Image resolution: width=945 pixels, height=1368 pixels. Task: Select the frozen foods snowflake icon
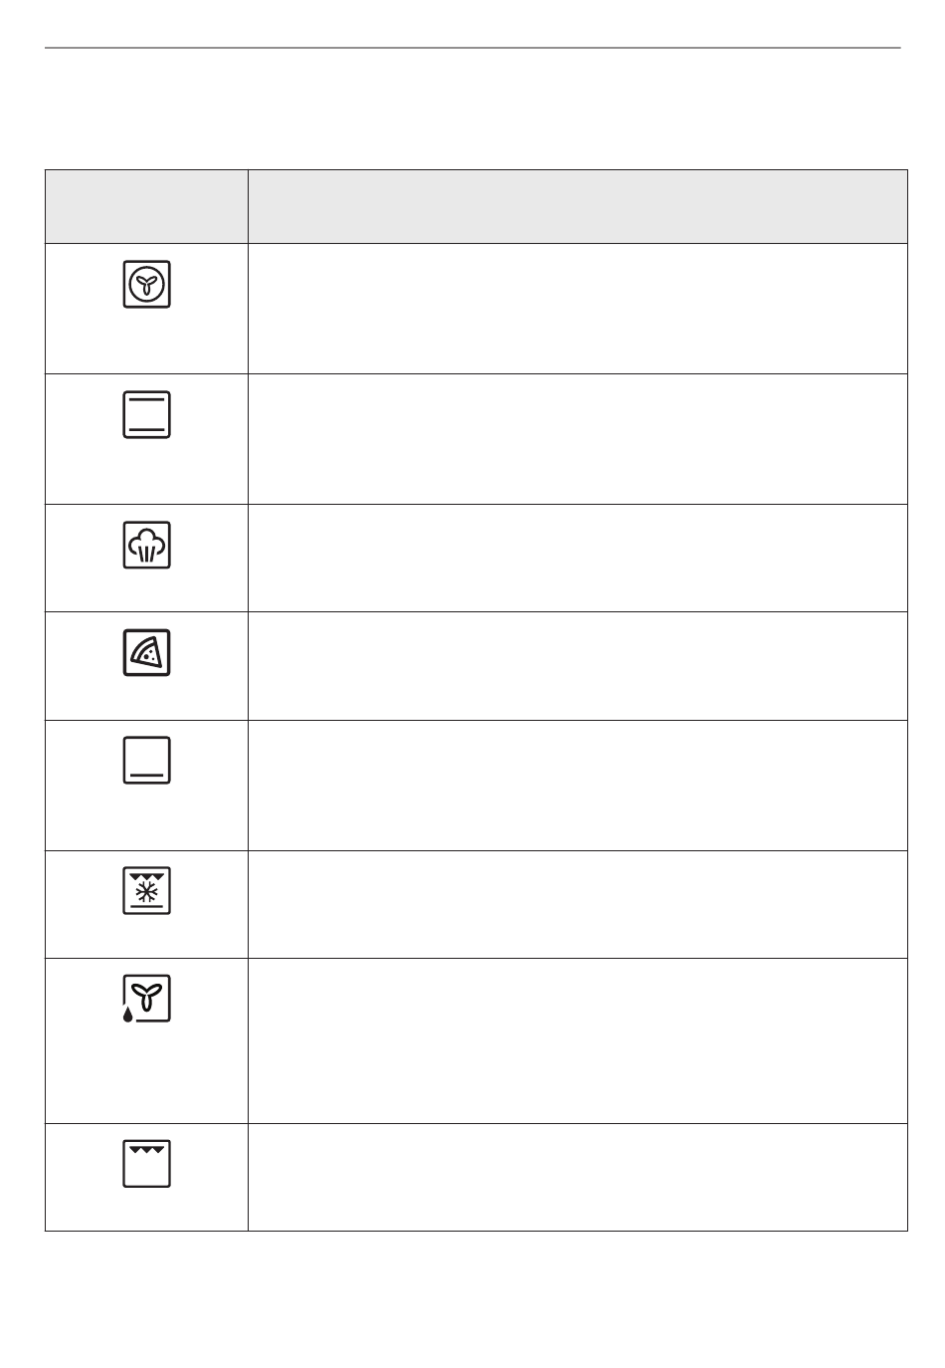146,890
